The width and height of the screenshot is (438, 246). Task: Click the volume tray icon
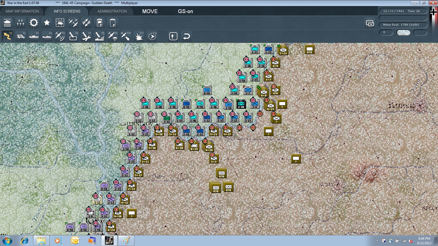point(410,241)
